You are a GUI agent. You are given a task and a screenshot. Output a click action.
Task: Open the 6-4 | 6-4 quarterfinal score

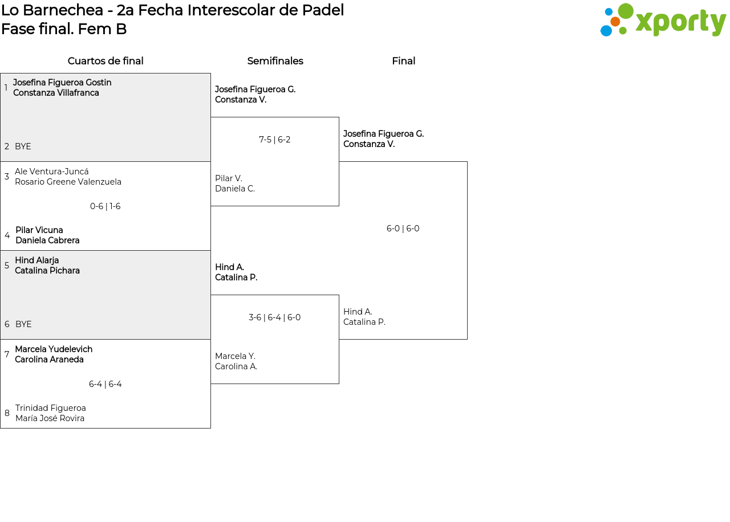coord(106,384)
